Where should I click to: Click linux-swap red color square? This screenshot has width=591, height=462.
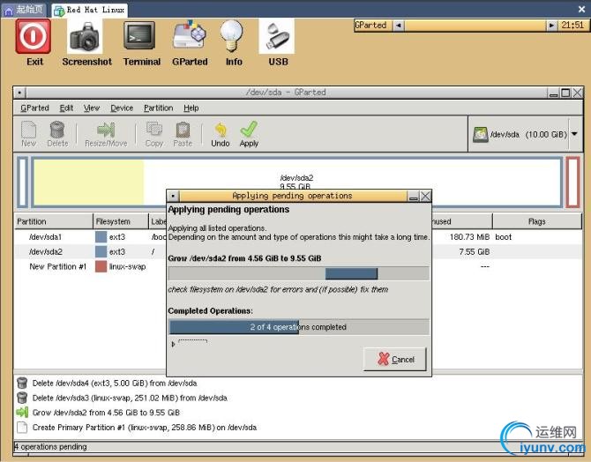coord(101,266)
